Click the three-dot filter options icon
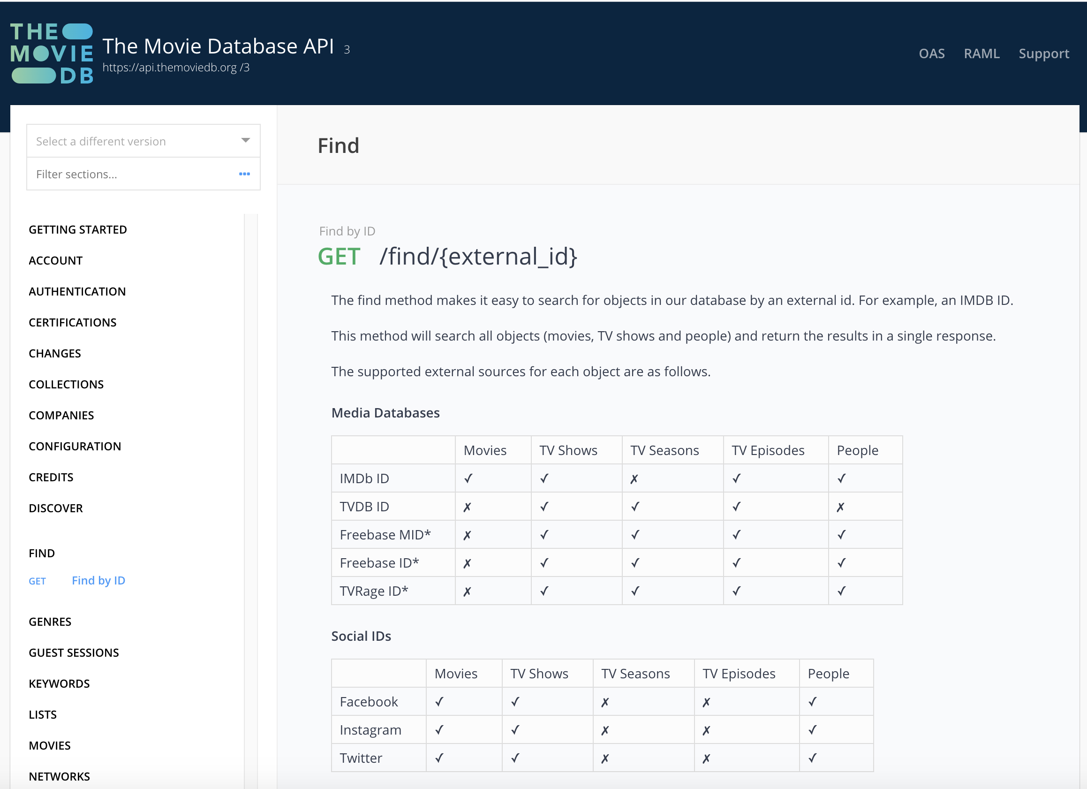 244,174
